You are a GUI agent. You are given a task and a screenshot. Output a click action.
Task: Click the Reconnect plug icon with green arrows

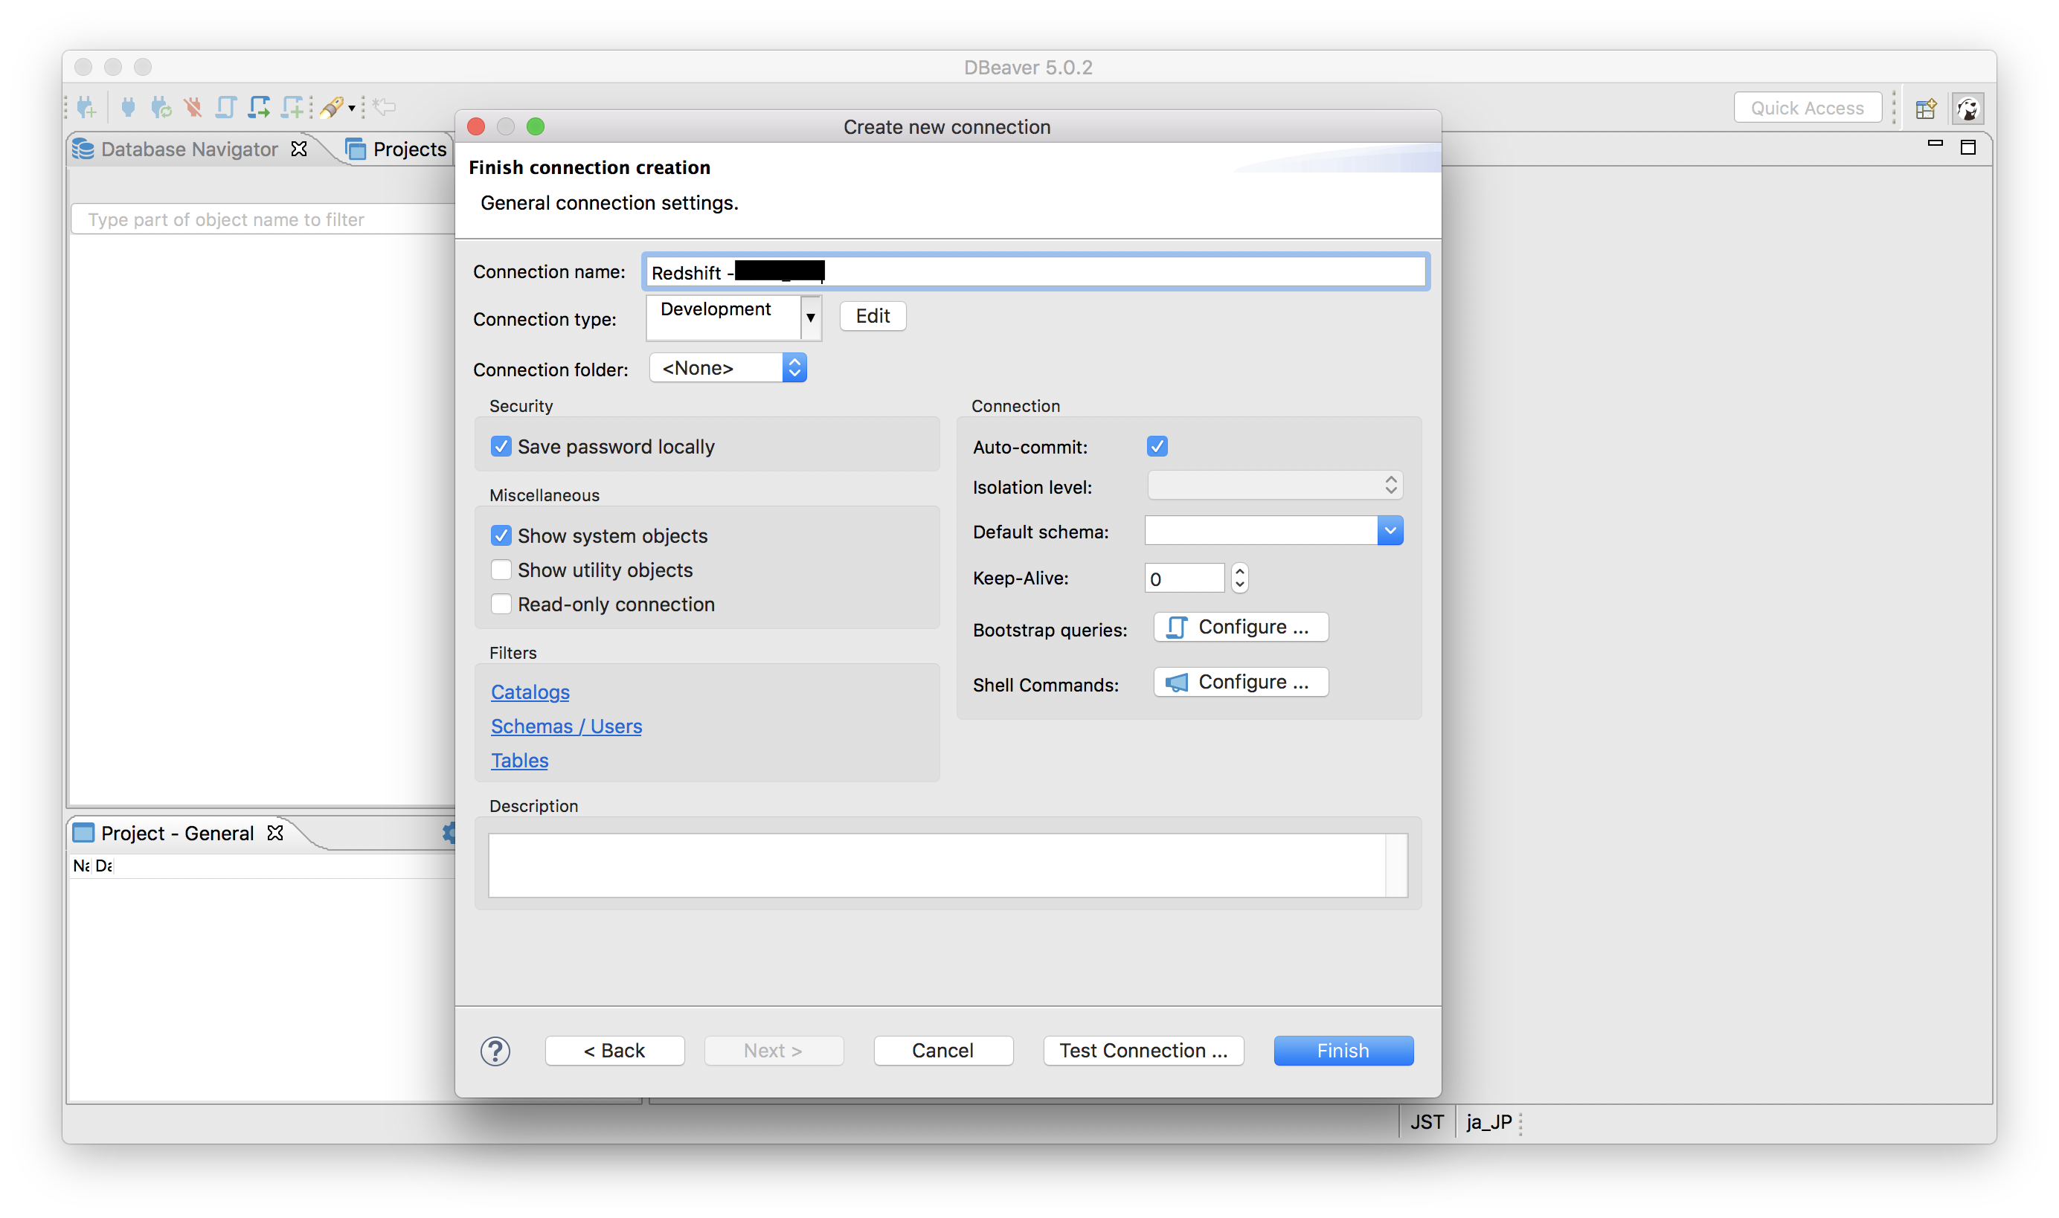[161, 106]
